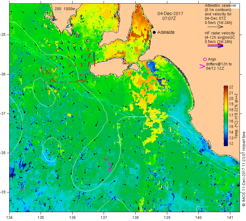Click latitude axis label -39
Viewport: 246px width, 221px height.
[3, 192]
